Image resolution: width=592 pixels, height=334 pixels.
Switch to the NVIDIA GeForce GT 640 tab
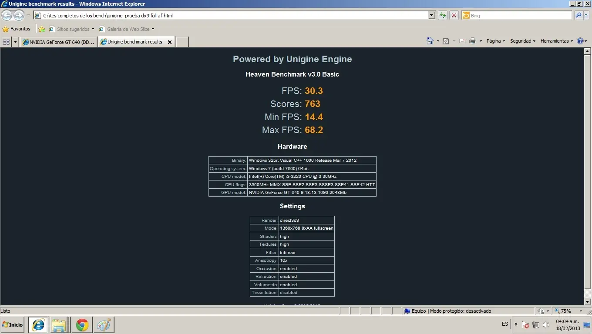coord(58,42)
